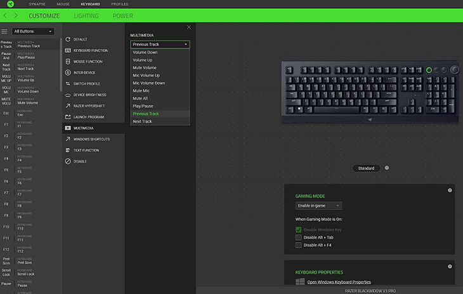Click the spacebar on the keyboard image
463x294 pixels.
click(x=337, y=110)
